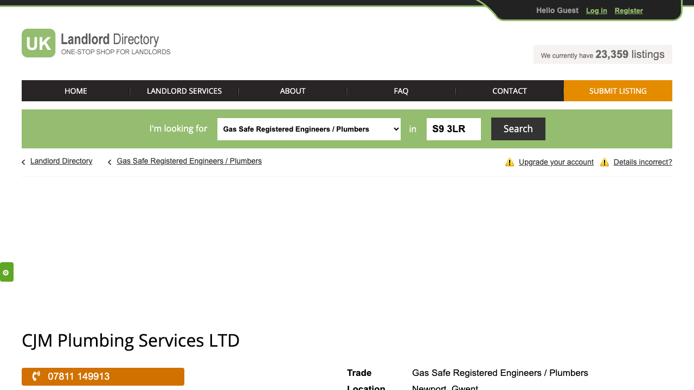694x390 pixels.
Task: Open the Log in link
Action: 596,10
